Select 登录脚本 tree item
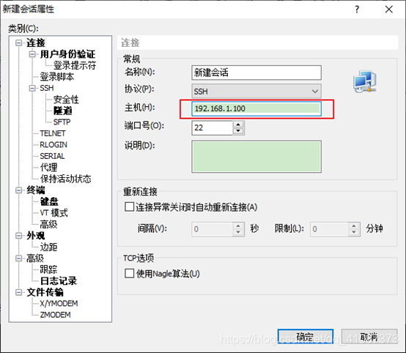Screen dimensions: 406x353 [x=57, y=77]
